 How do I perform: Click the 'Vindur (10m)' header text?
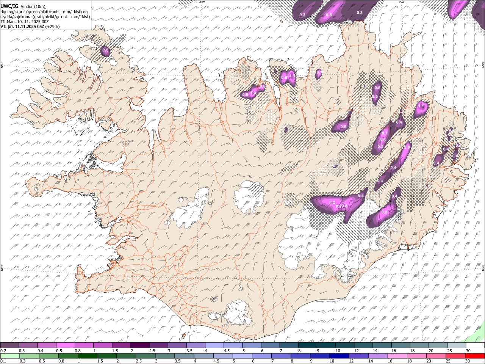click(33, 6)
